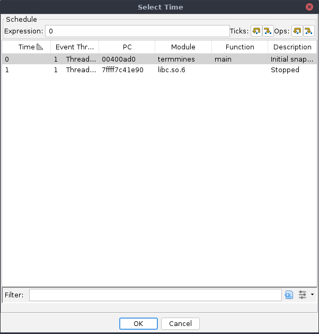
Task: Close the Select Time dialog
Action: [x=309, y=7]
